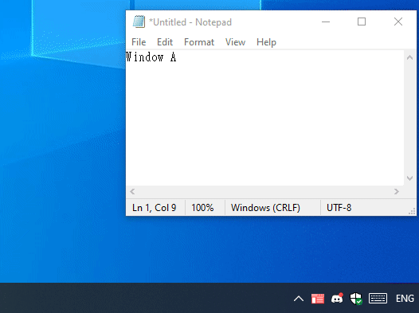The image size is (419, 313).
Task: Click the 100% zoom status entry
Action: pos(202,208)
